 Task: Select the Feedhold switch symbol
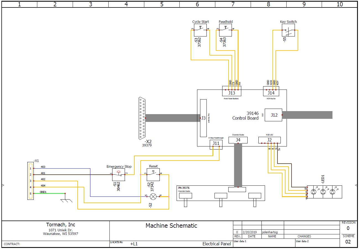(x=226, y=30)
